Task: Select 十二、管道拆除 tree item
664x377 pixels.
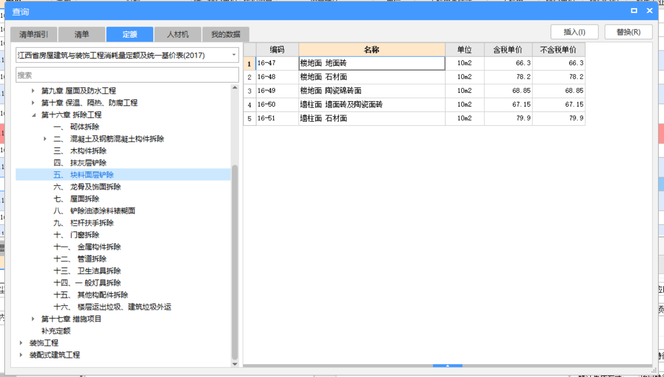Action: [80, 259]
